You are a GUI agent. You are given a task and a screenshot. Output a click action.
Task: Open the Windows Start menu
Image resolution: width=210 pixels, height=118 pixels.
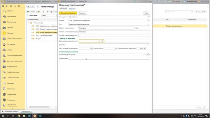pyautogui.click(x=3, y=116)
